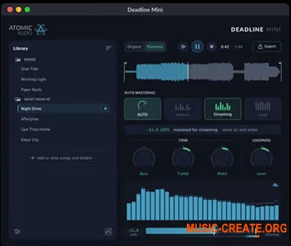Click the yellow minimize window button

point(19,10)
